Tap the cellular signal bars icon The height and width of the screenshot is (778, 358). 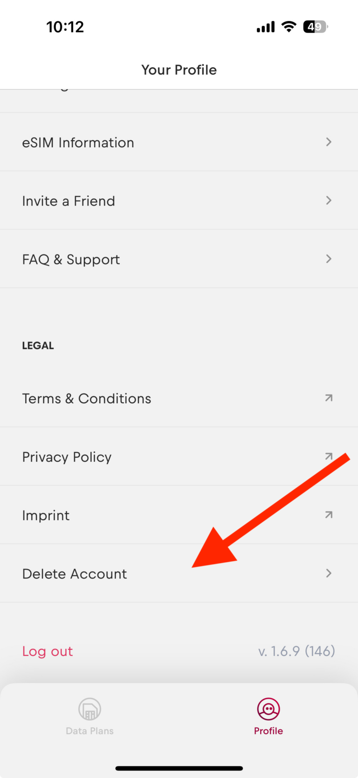(266, 28)
